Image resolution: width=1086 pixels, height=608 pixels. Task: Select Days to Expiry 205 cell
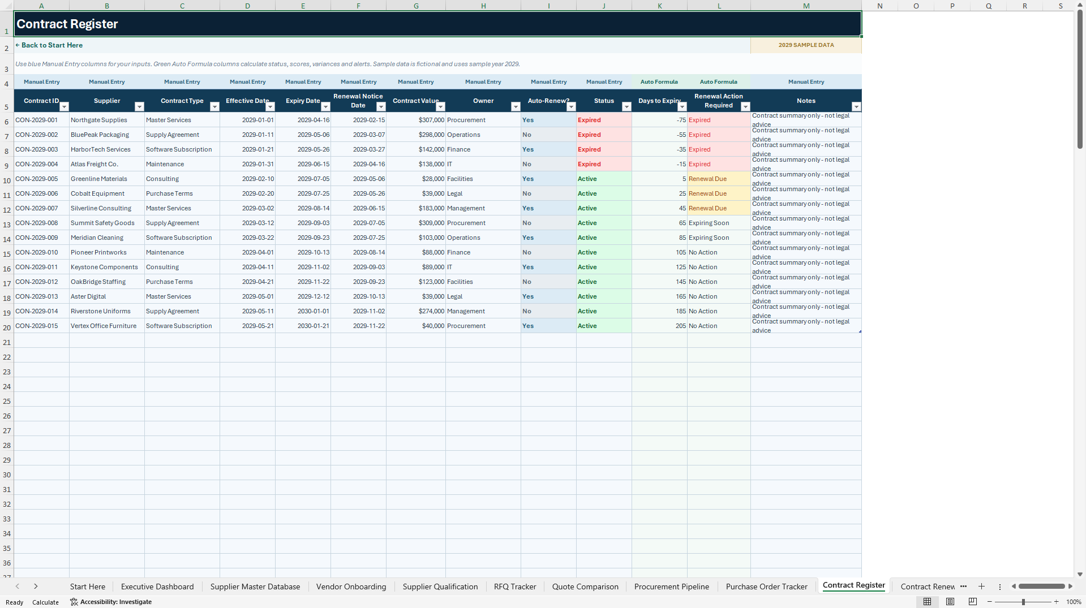tap(659, 326)
